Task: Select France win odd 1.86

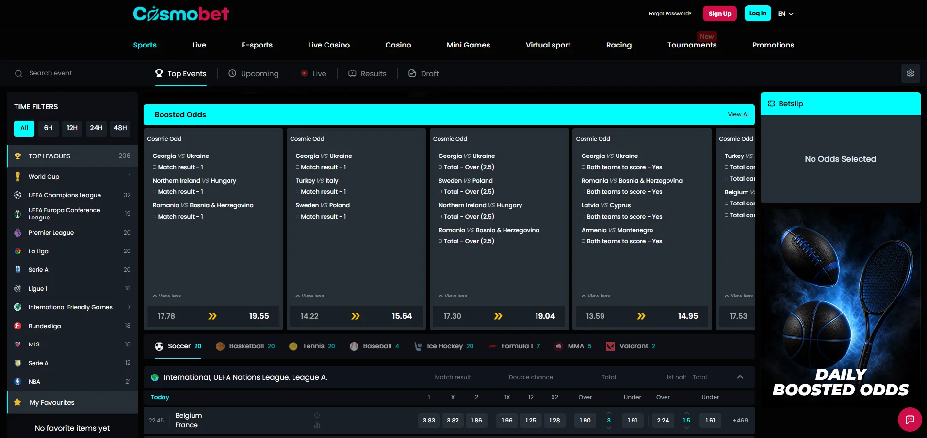Action: (x=476, y=421)
